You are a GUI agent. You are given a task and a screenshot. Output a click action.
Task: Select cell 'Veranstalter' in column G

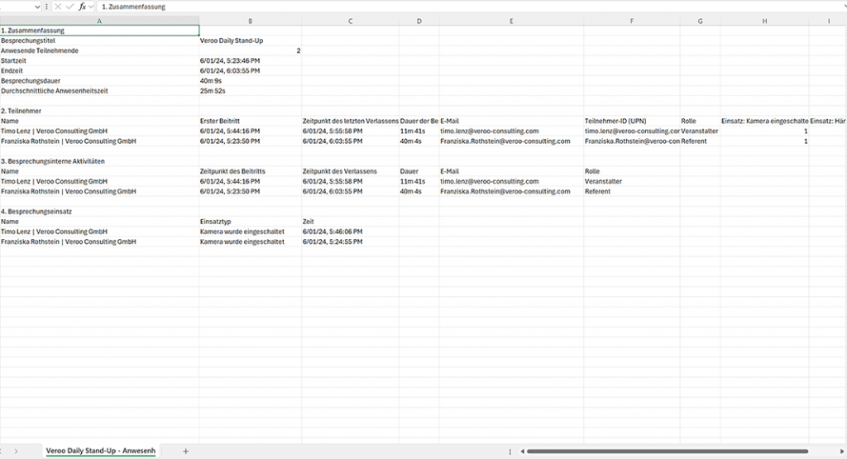click(700, 131)
